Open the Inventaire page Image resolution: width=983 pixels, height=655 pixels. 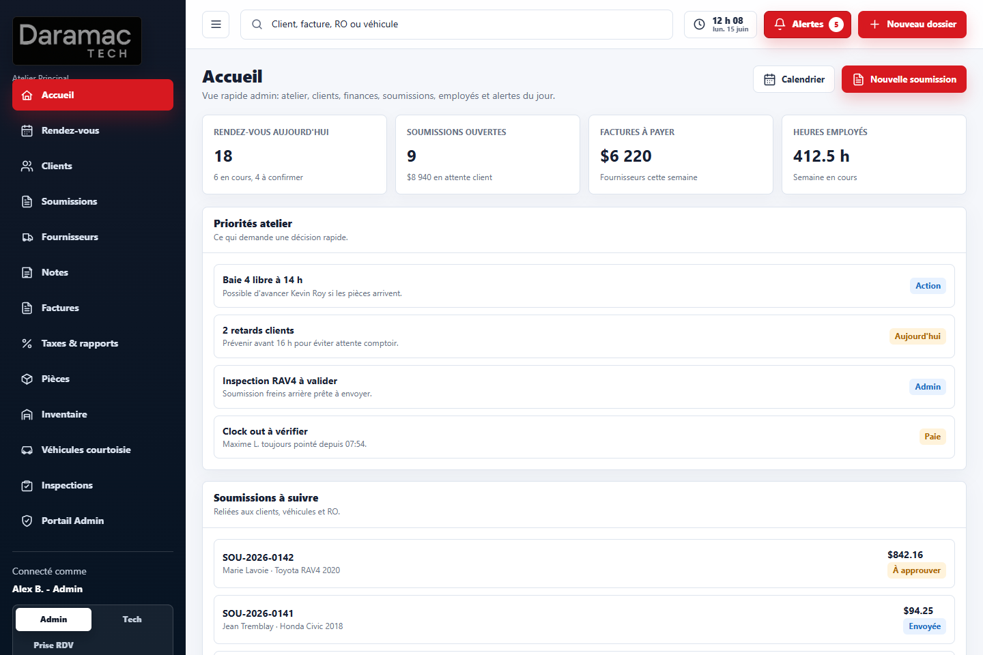click(x=93, y=415)
